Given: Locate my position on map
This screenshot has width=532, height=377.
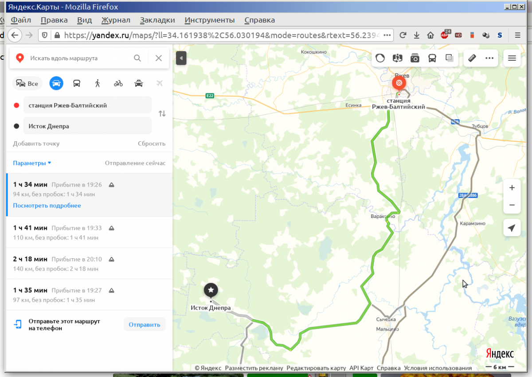Looking at the screenshot, I should (512, 228).
